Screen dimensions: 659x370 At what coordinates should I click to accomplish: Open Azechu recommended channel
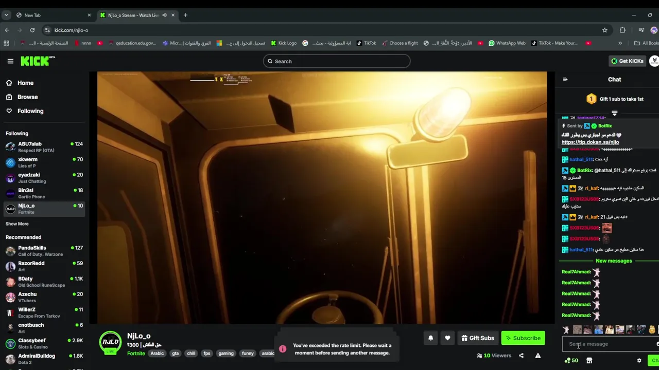(44, 297)
